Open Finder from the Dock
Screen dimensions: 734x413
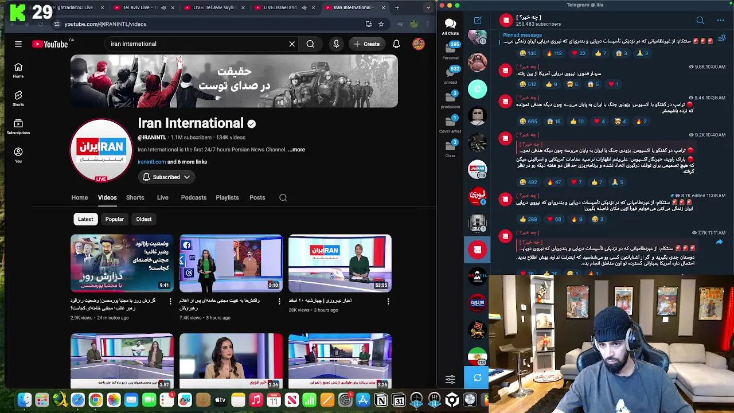pyautogui.click(x=24, y=400)
